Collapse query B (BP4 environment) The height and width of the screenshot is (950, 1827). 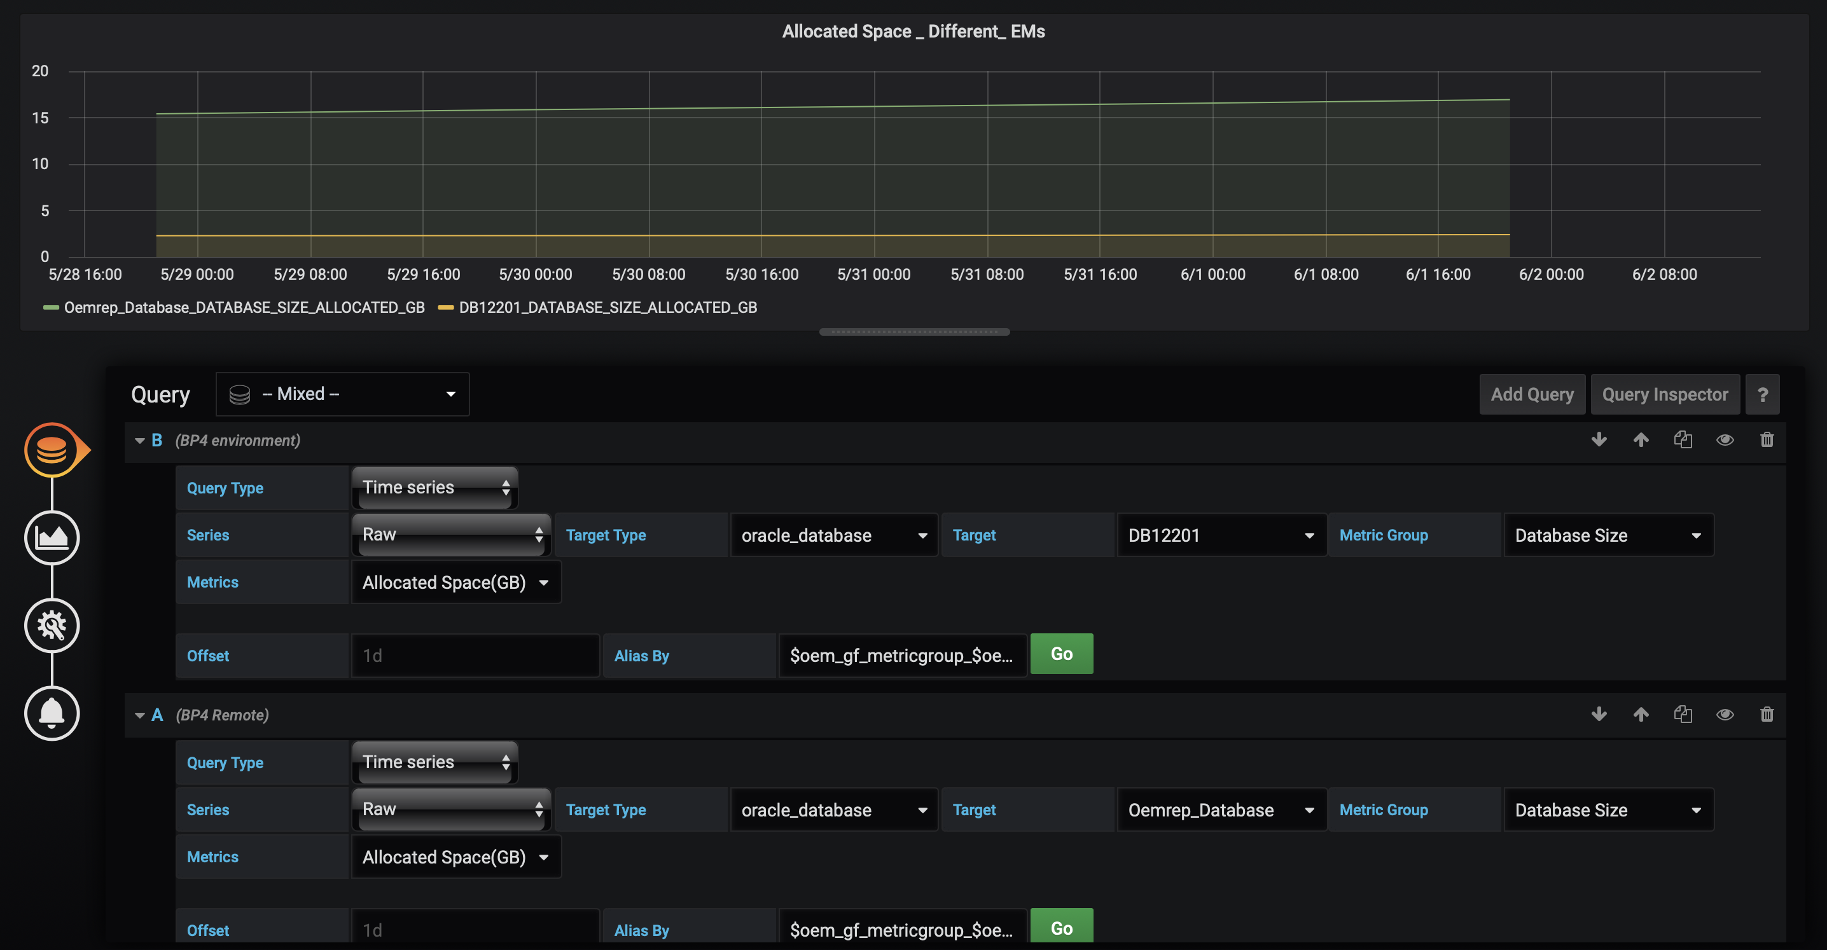pyautogui.click(x=140, y=440)
